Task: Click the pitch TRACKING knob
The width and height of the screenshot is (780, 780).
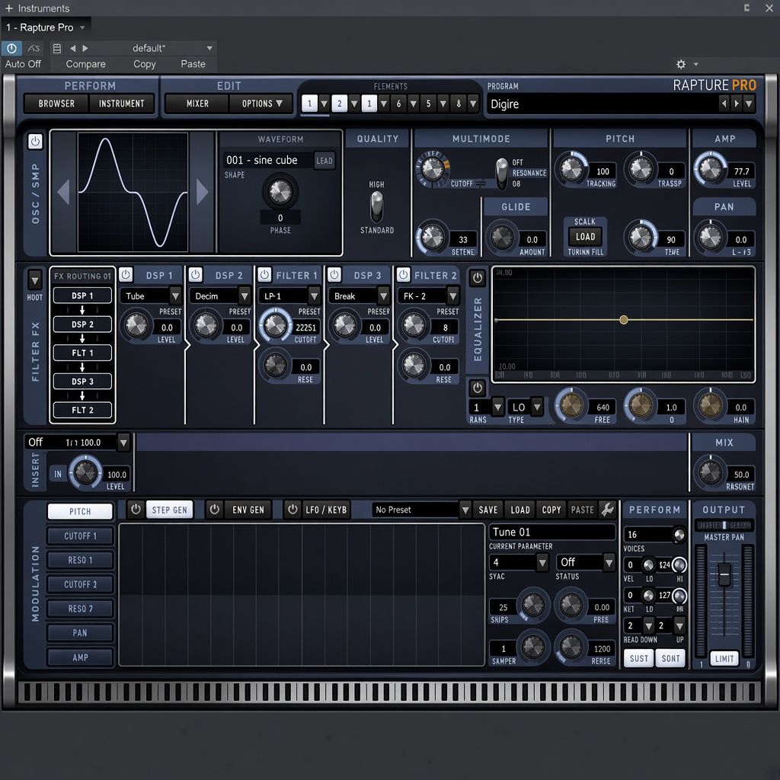Action: pos(571,169)
